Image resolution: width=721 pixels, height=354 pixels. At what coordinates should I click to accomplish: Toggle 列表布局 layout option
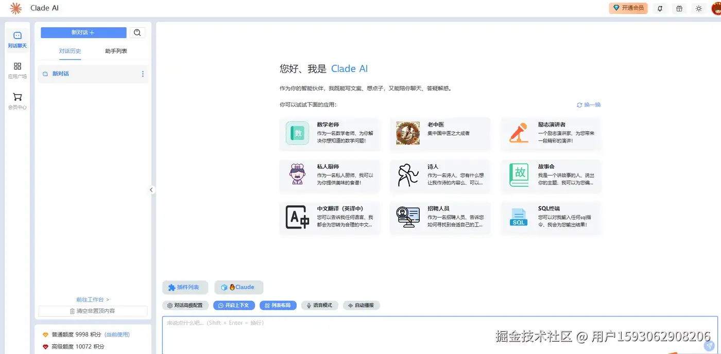pos(278,305)
